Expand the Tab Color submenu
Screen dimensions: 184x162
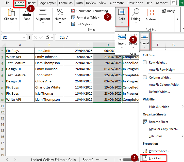182,136
